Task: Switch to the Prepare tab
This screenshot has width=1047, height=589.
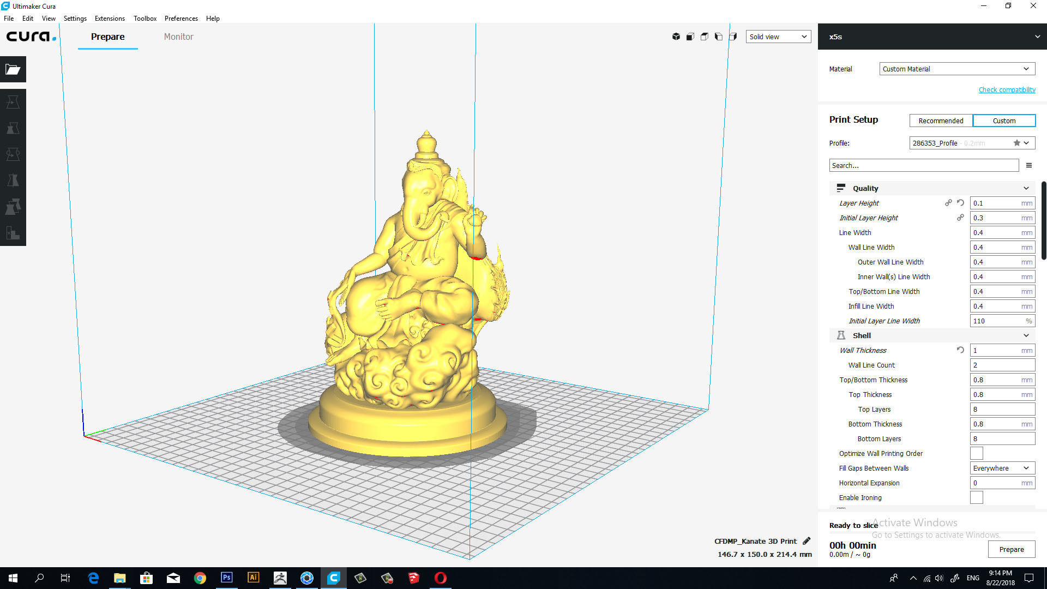Action: (x=107, y=37)
